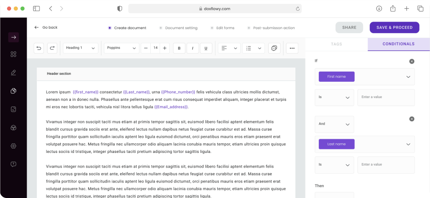The width and height of the screenshot is (430, 198).
Task: Open the Heading 1 style dropdown
Action: (81, 48)
